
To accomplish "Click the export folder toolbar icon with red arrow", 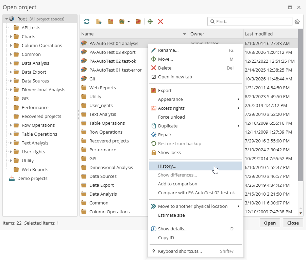I will pyautogui.click(x=138, y=21).
